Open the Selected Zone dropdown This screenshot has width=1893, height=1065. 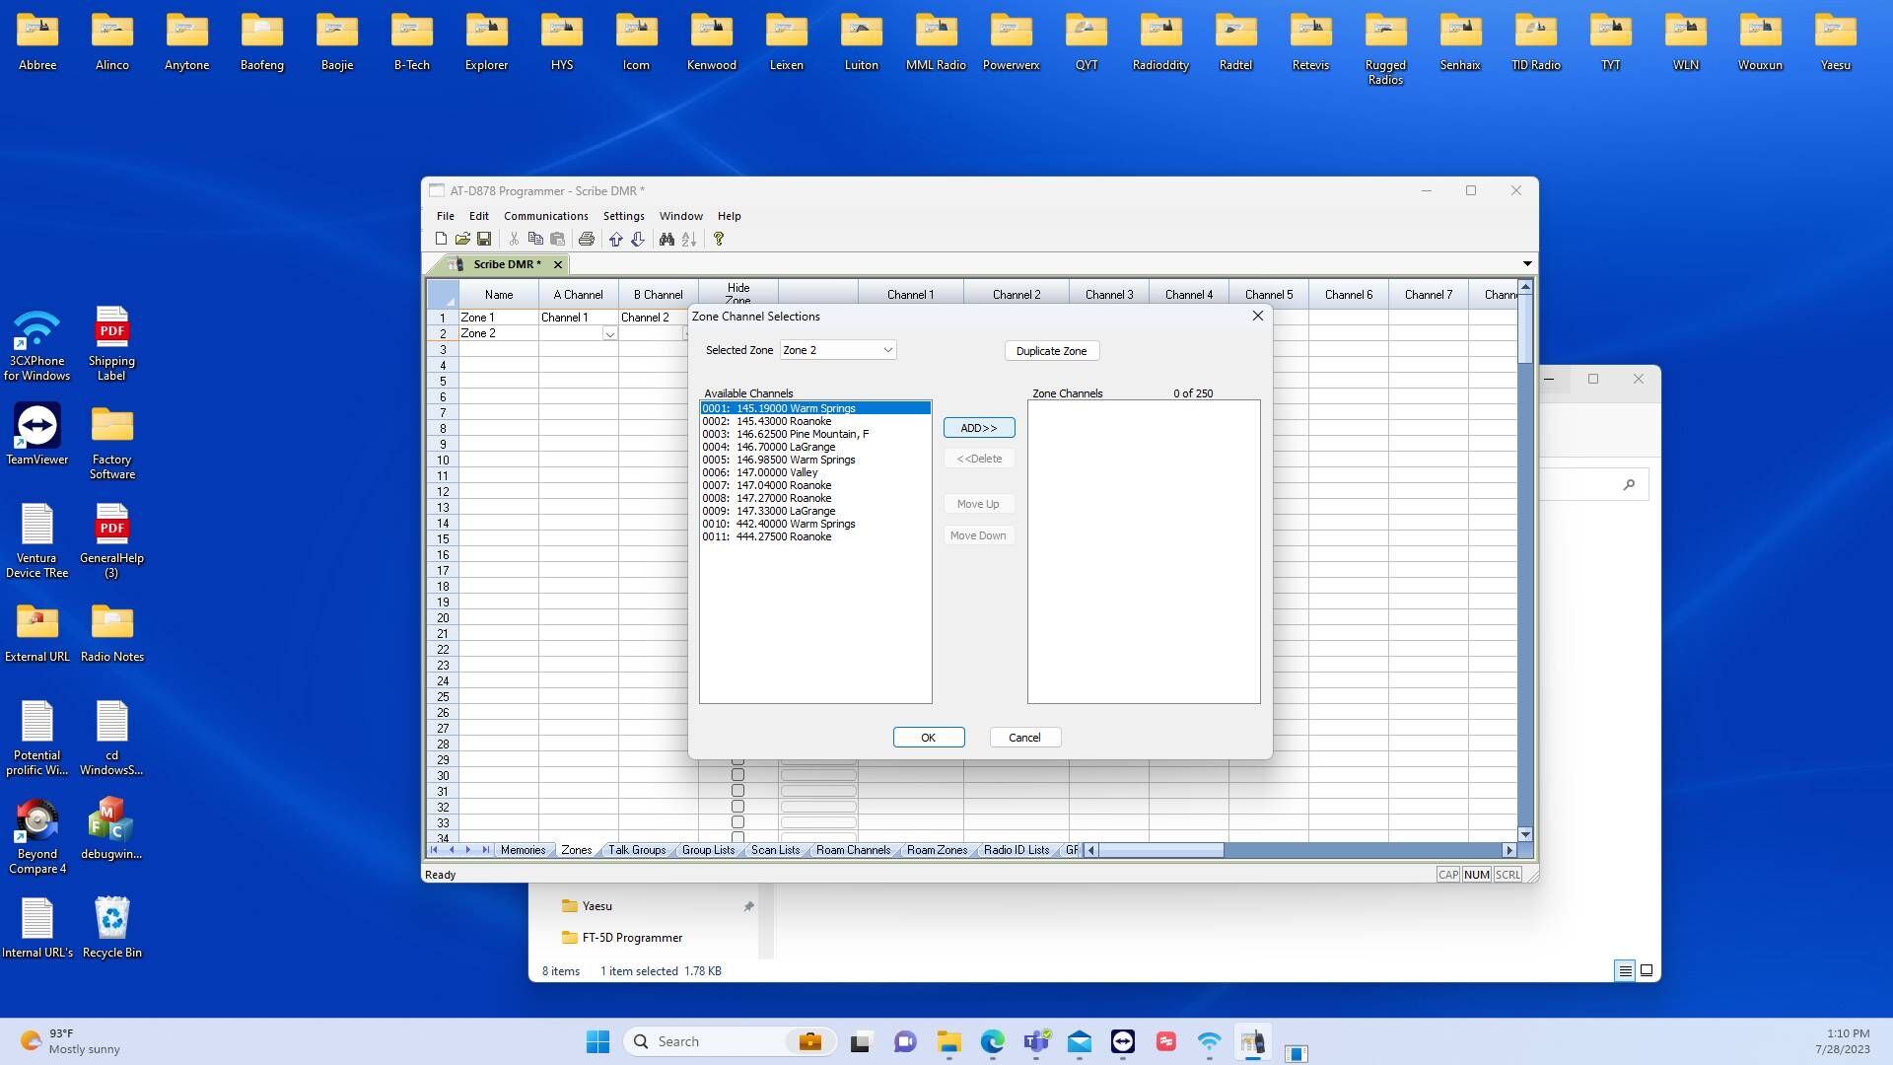click(x=838, y=350)
